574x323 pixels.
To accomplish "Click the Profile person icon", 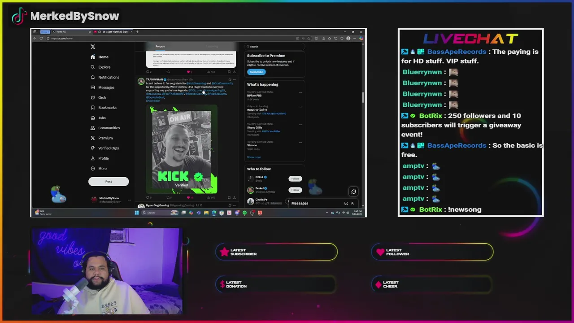I will click(x=93, y=158).
